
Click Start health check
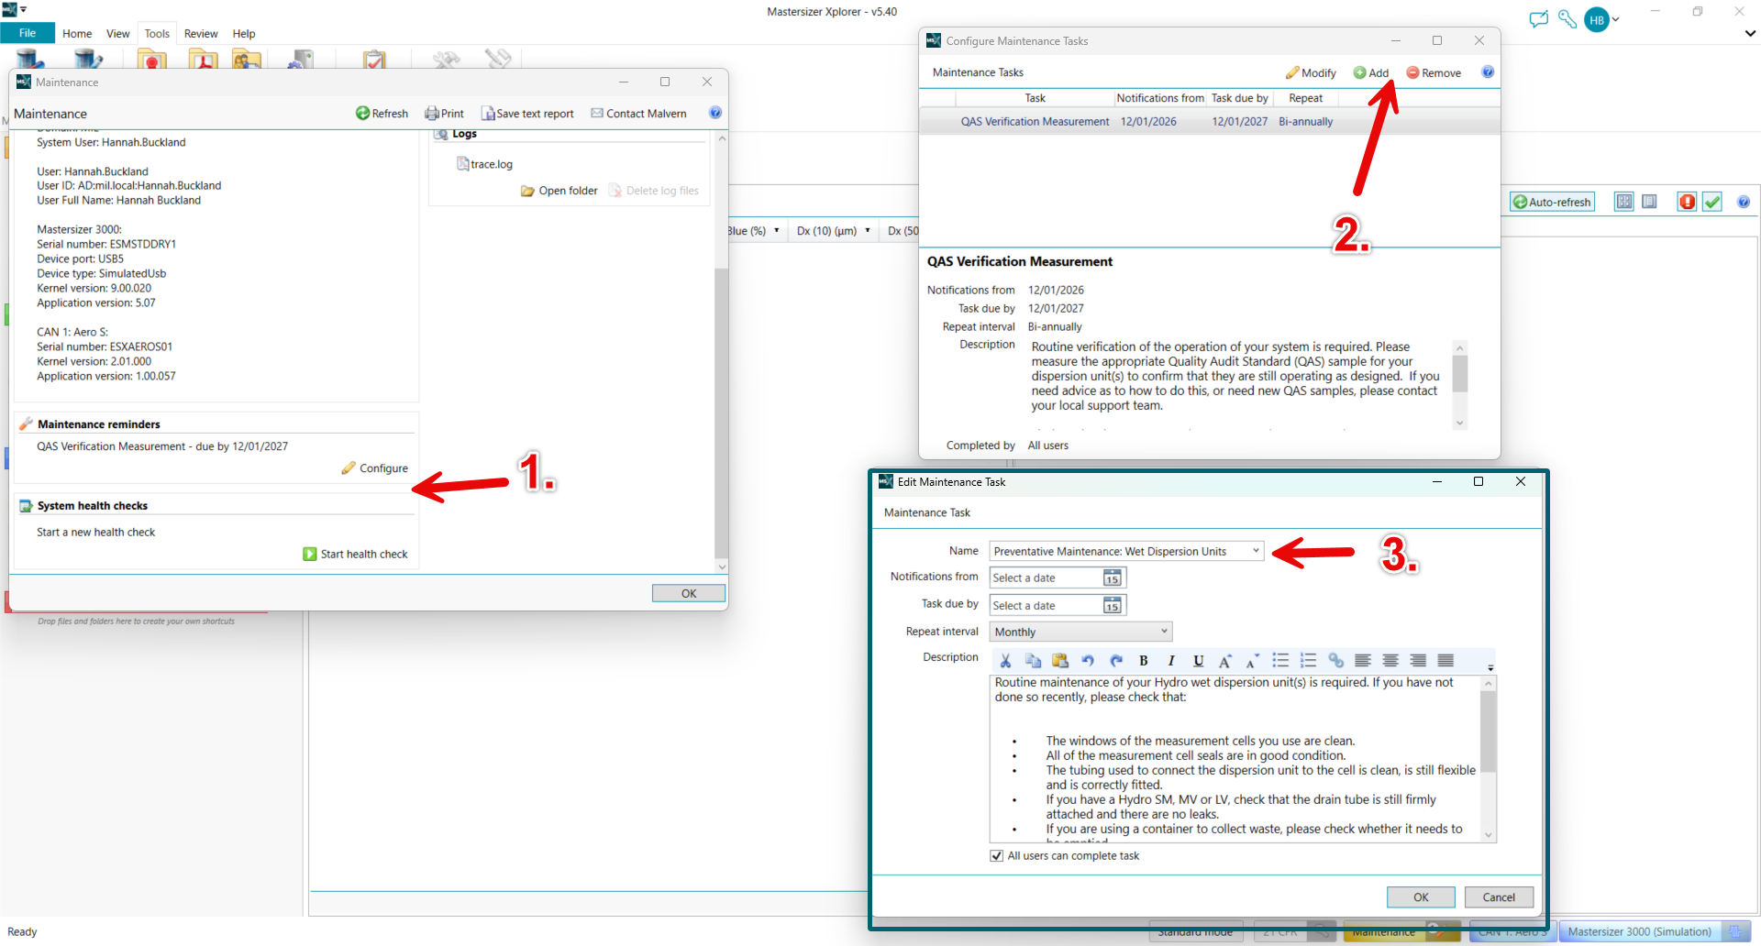click(355, 555)
